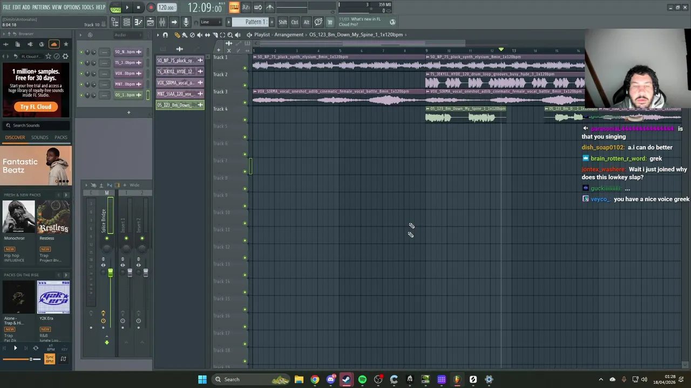
Task: Click the Alt modifier button
Action: point(307,22)
